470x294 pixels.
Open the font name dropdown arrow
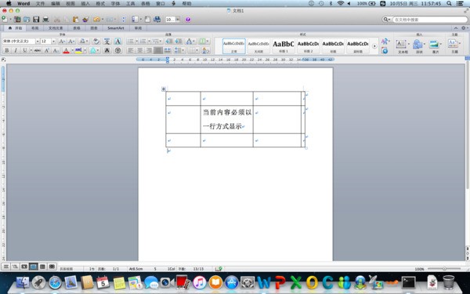(38, 41)
